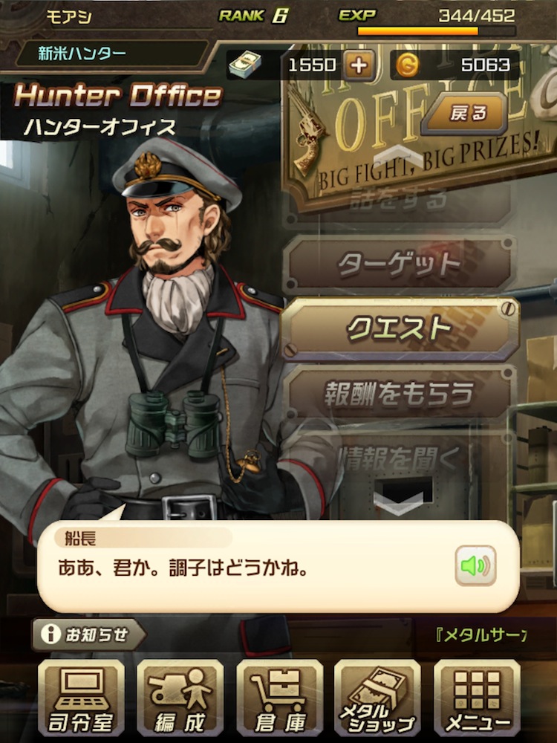Choose the 情報を聞く option

click(x=400, y=457)
